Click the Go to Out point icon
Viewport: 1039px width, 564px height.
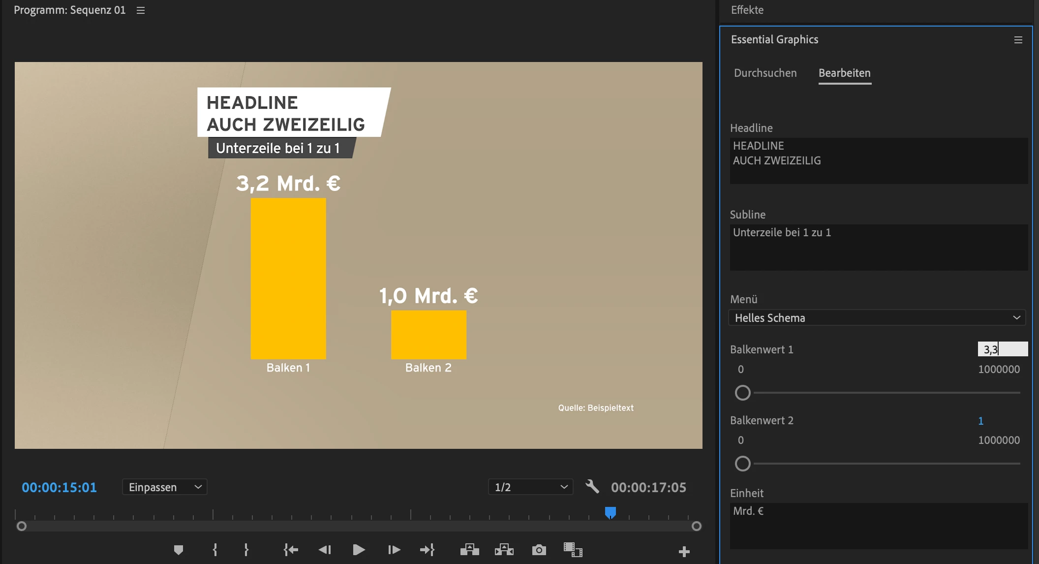pyautogui.click(x=427, y=550)
